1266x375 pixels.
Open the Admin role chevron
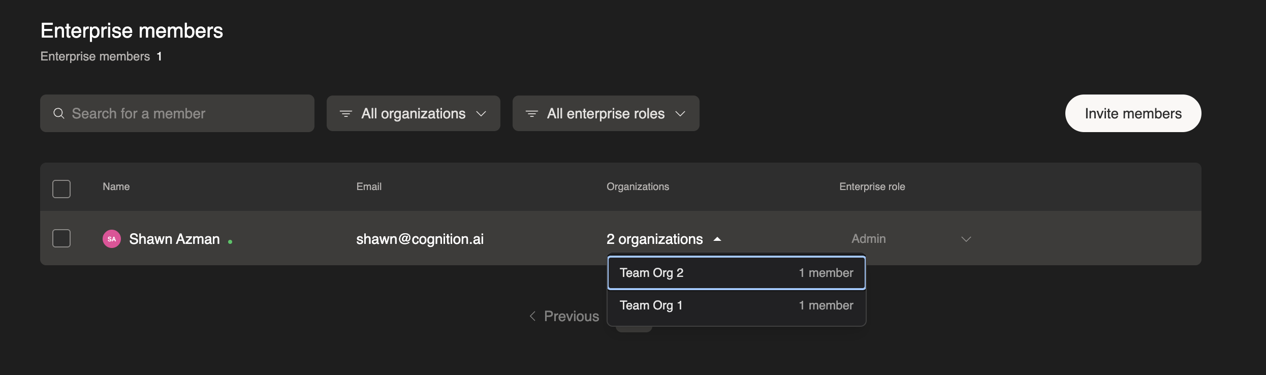966,239
